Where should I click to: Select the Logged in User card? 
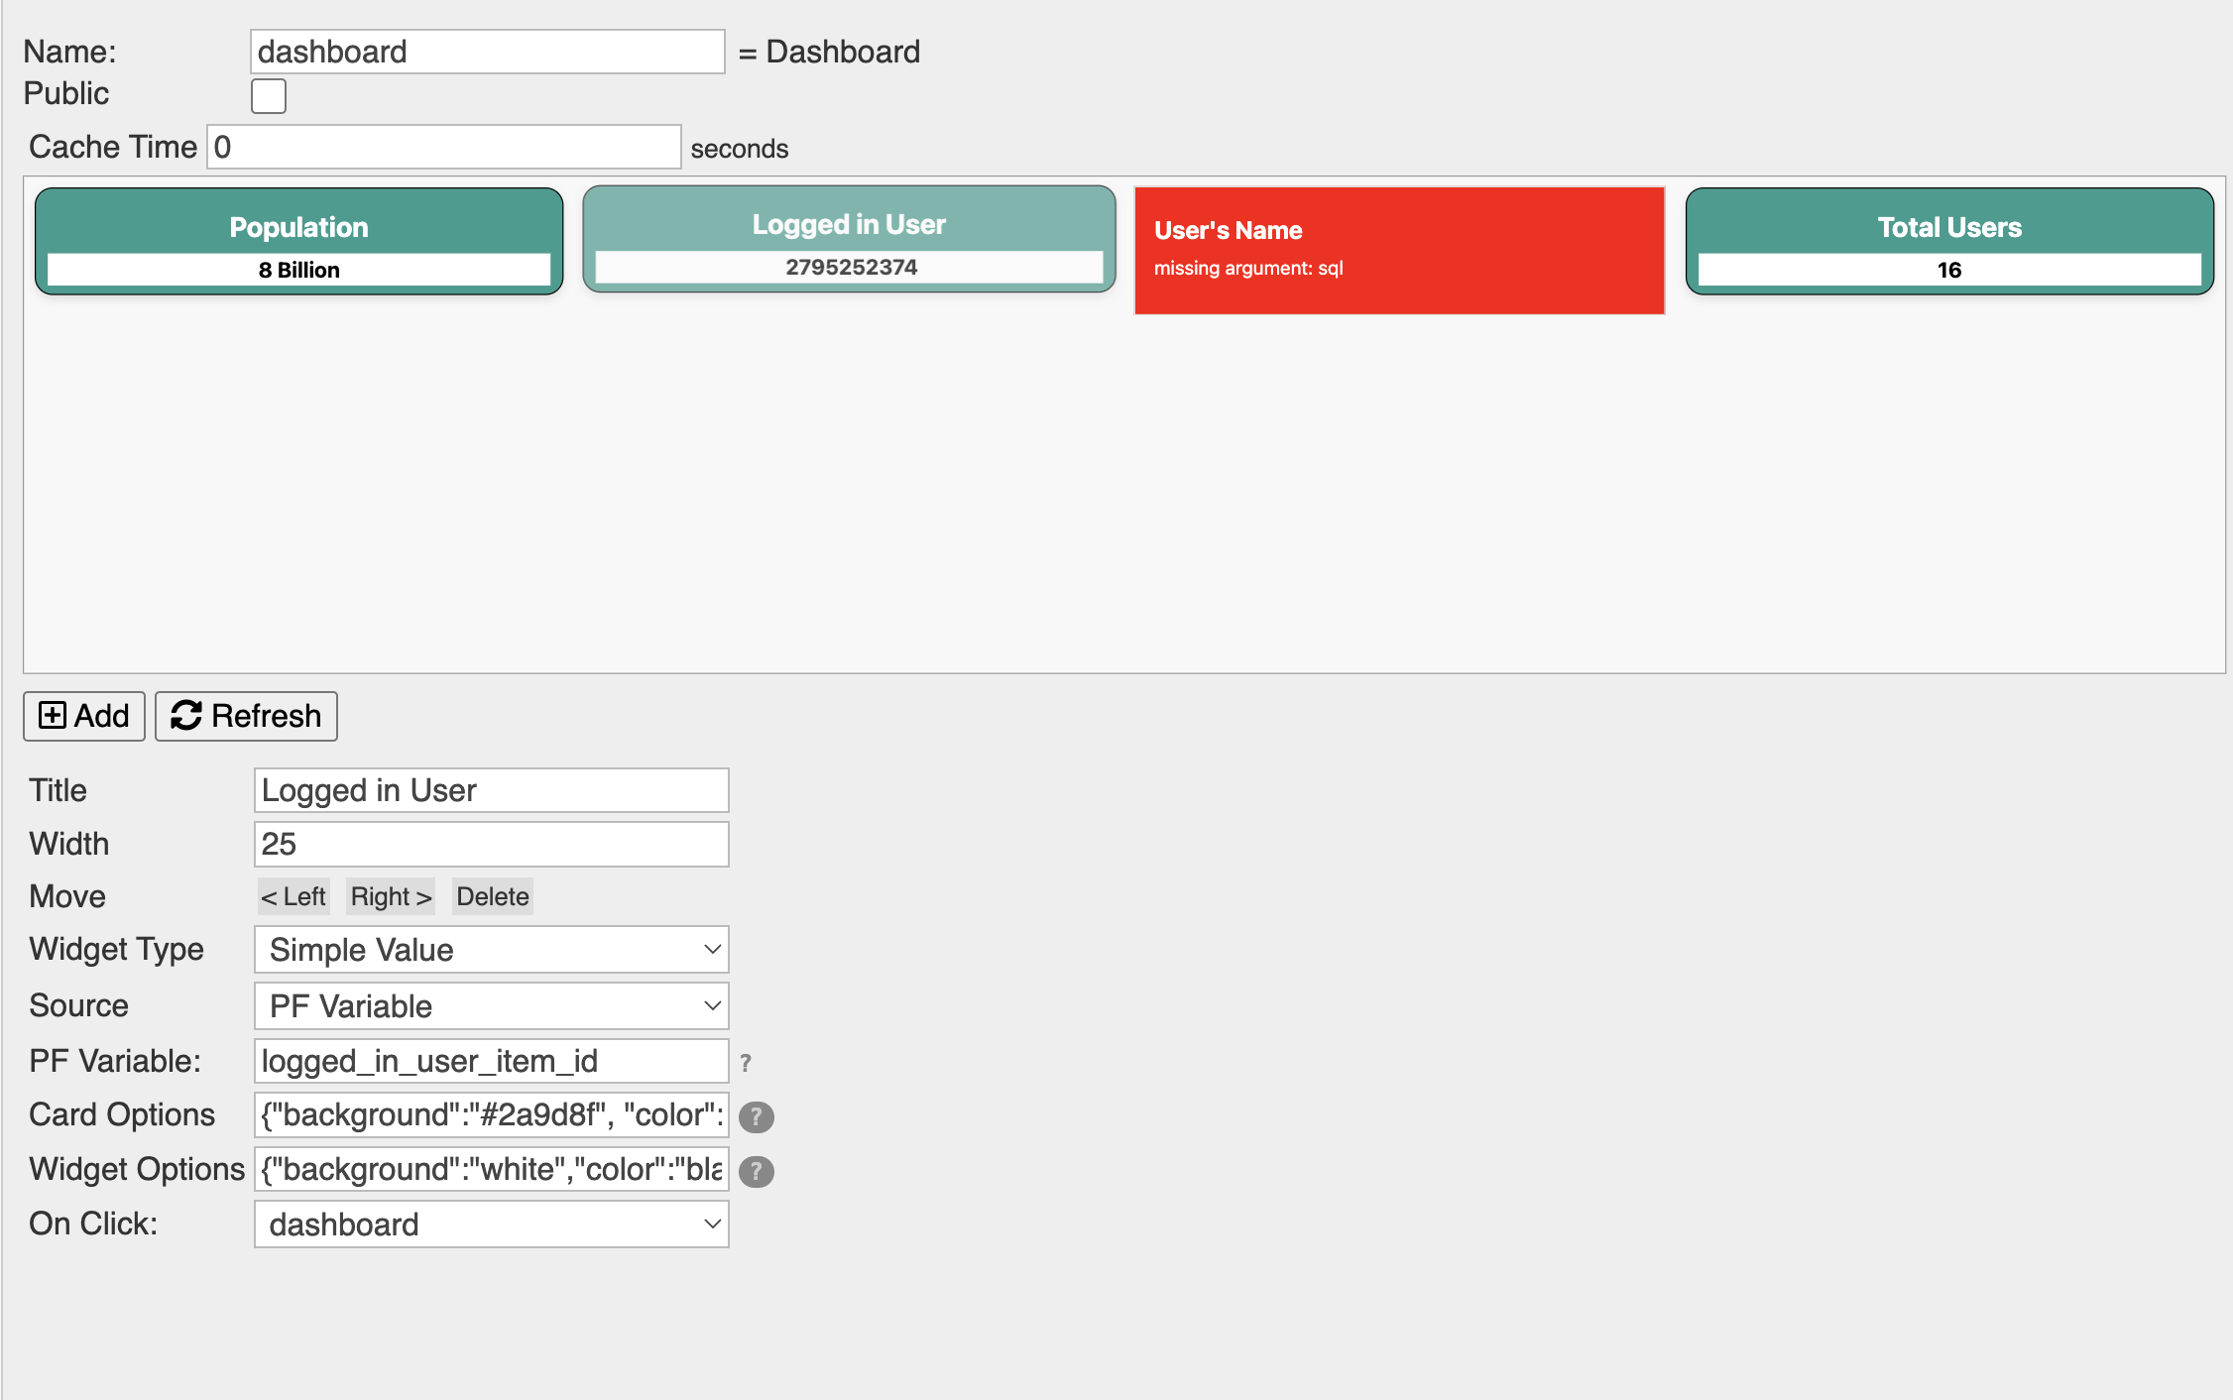pos(849,239)
